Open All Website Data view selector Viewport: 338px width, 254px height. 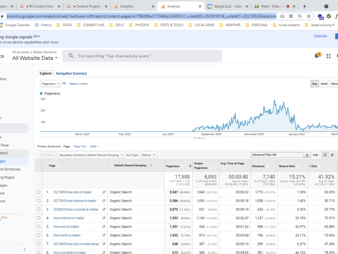35,58
